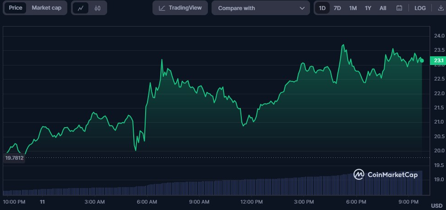Image resolution: width=446 pixels, height=210 pixels.
Task: Select the 1Y time range
Action: [x=368, y=8]
